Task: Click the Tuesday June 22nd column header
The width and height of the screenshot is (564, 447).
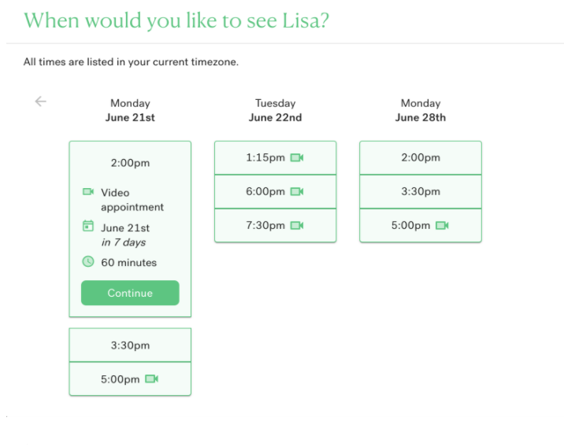Action: [x=275, y=110]
